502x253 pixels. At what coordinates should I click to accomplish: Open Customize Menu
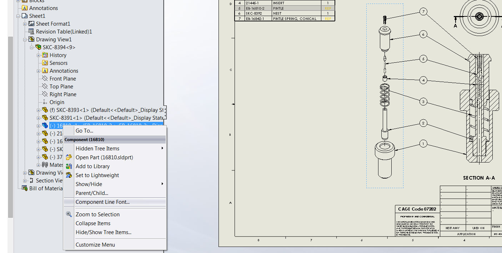[x=95, y=245]
